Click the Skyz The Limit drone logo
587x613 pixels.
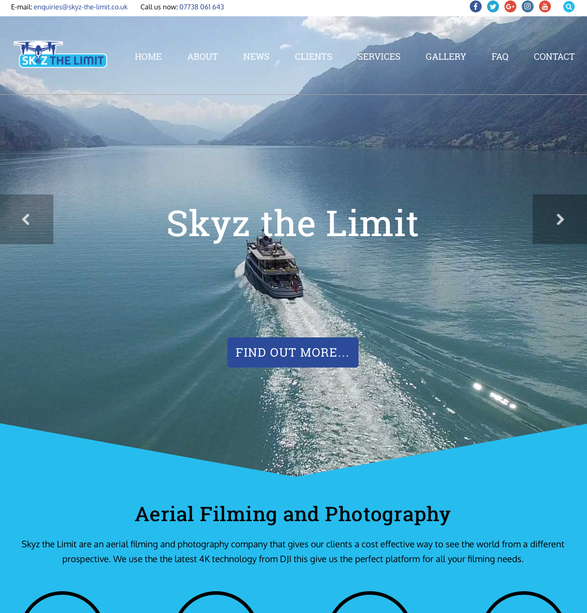pyautogui.click(x=60, y=54)
